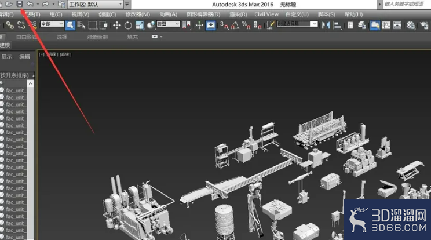This screenshot has height=240, width=431.
Task: Click the Align tool
Action: tap(337, 26)
